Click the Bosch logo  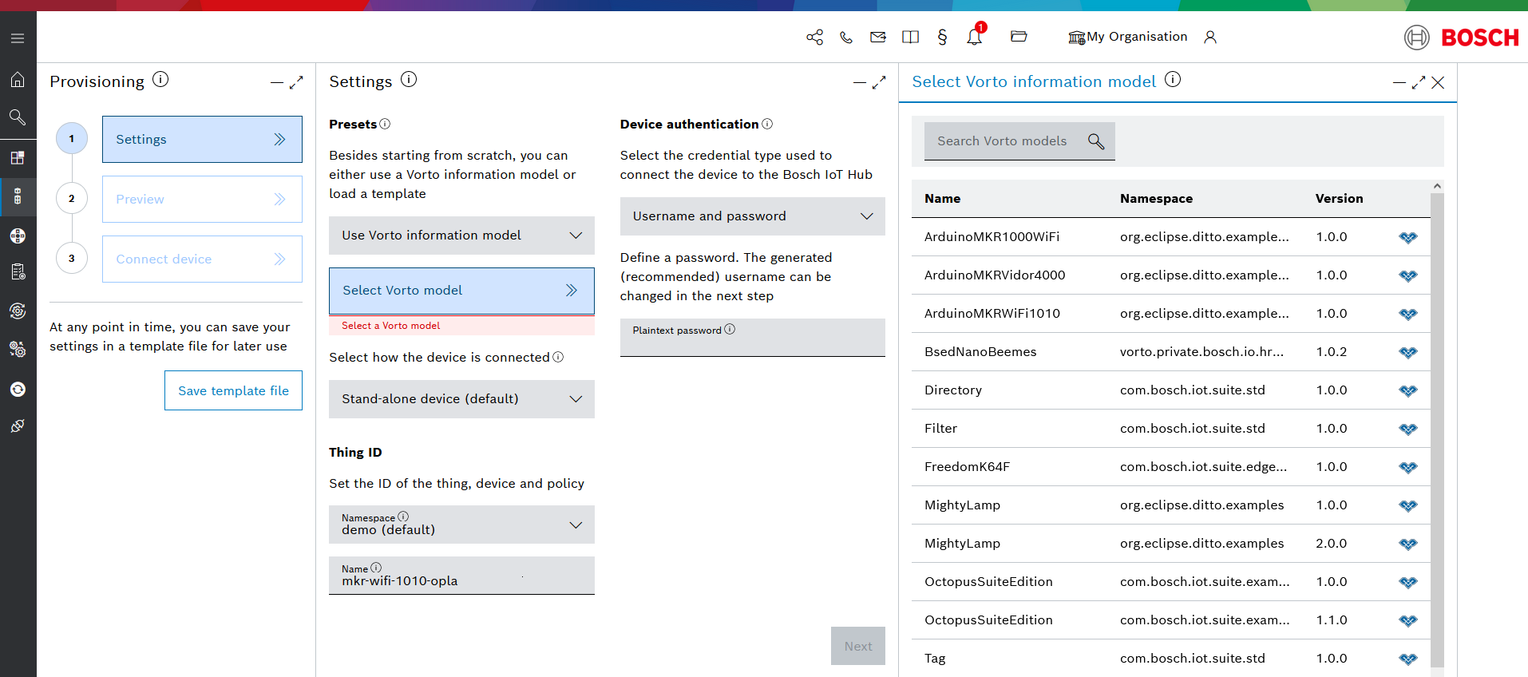click(x=1461, y=38)
